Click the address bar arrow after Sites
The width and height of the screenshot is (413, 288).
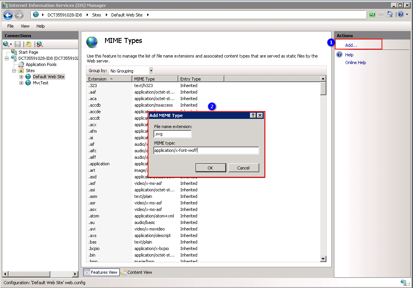106,15
